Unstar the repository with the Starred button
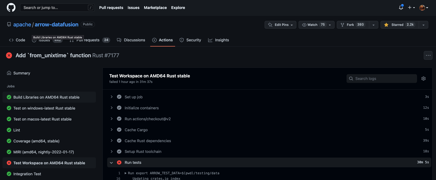This screenshot has width=436, height=180. pyautogui.click(x=400, y=25)
